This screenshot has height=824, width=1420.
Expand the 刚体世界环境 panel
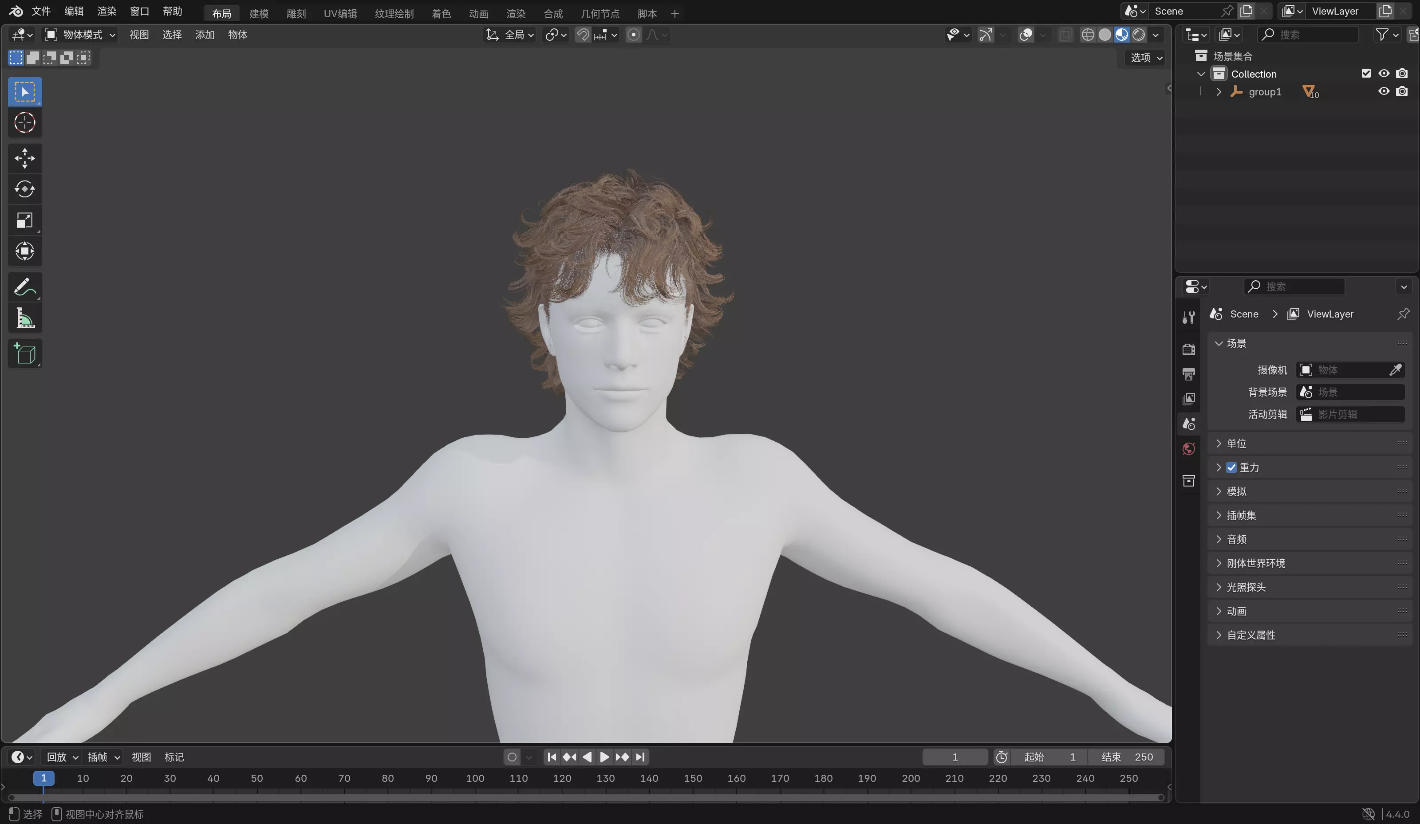1310,563
